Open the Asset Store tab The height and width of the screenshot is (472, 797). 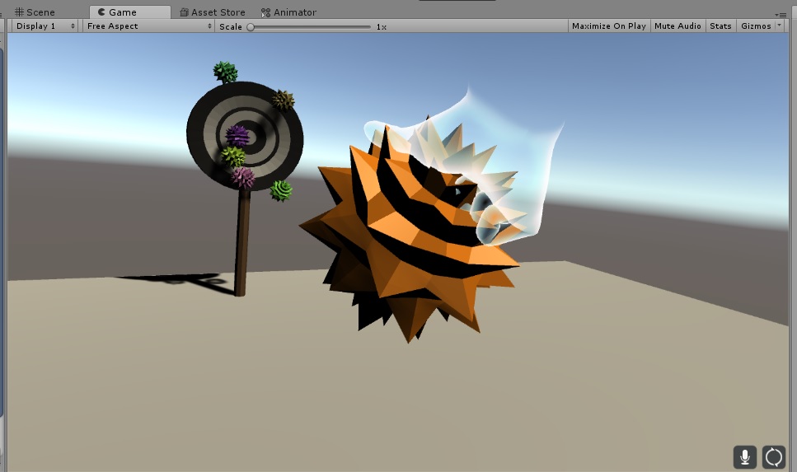(x=212, y=12)
